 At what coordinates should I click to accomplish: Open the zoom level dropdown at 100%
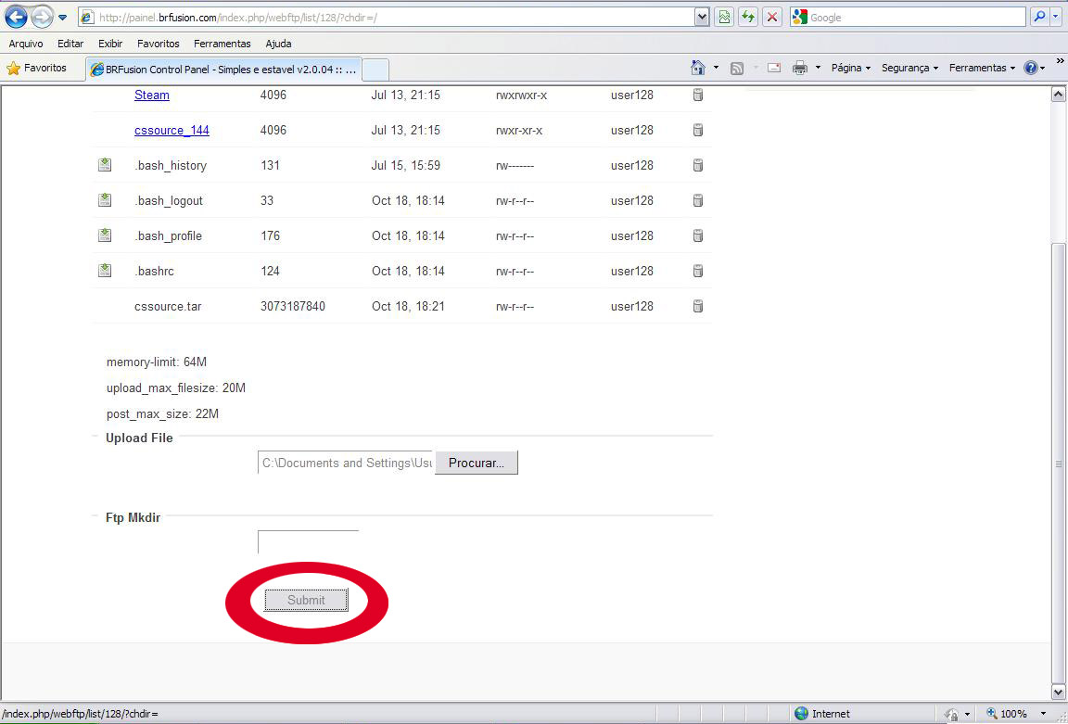pos(1012,714)
